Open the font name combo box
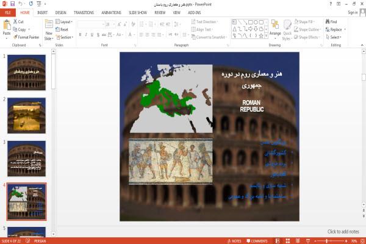Image resolution: width=366 pixels, height=244 pixels. 91,24
